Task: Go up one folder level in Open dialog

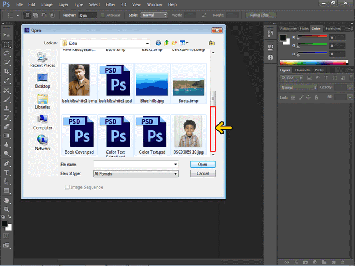Action: [x=166, y=43]
